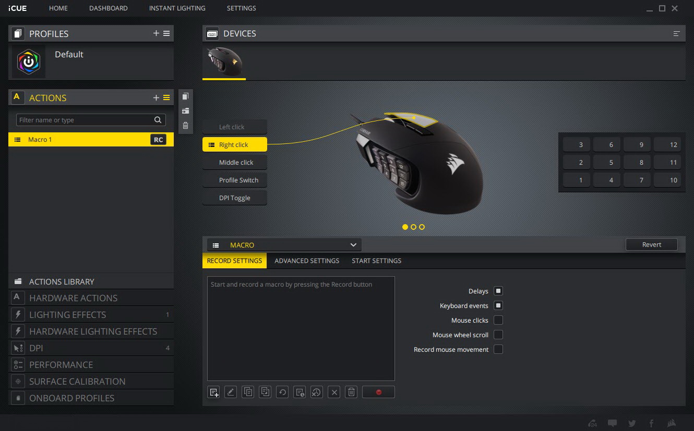Image resolution: width=694 pixels, height=431 pixels.
Task: Expand the DPI section
Action: 91,348
